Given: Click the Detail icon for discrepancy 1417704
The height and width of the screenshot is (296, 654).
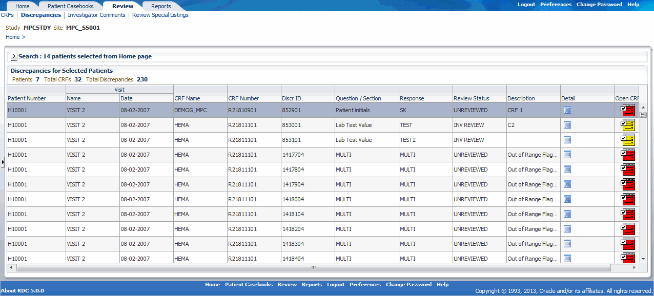Looking at the screenshot, I should 567,154.
